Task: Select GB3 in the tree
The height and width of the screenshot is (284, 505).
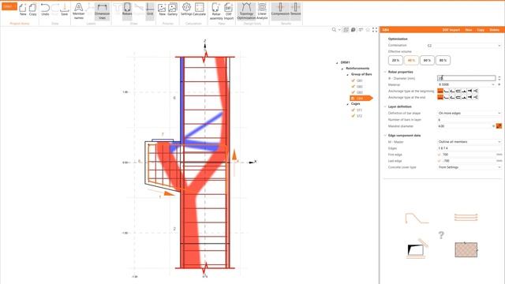Action: tap(360, 92)
